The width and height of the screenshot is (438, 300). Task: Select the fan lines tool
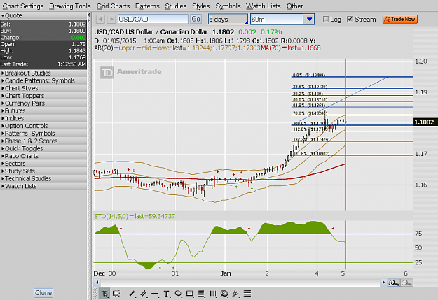coord(235,294)
